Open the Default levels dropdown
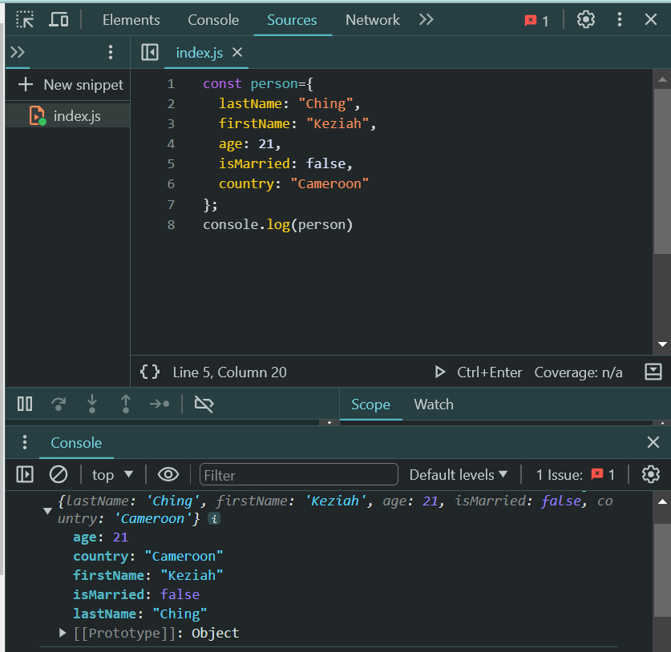Viewport: 671px width, 652px height. (x=458, y=474)
